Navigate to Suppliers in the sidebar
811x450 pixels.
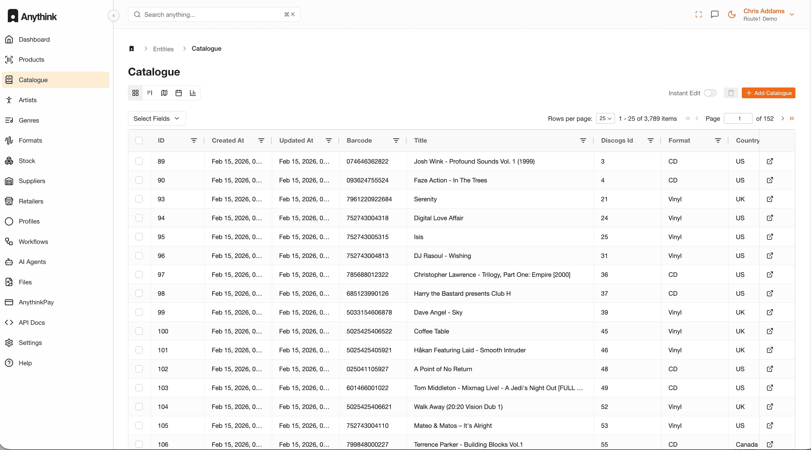[32, 181]
